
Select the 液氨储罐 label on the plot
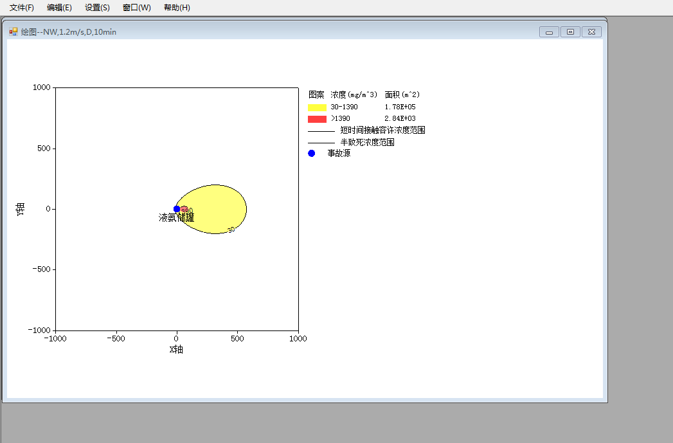[x=176, y=217]
